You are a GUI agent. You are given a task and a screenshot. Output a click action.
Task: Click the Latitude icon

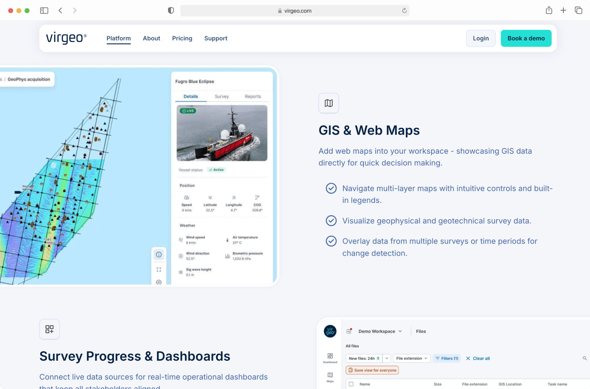(210, 198)
